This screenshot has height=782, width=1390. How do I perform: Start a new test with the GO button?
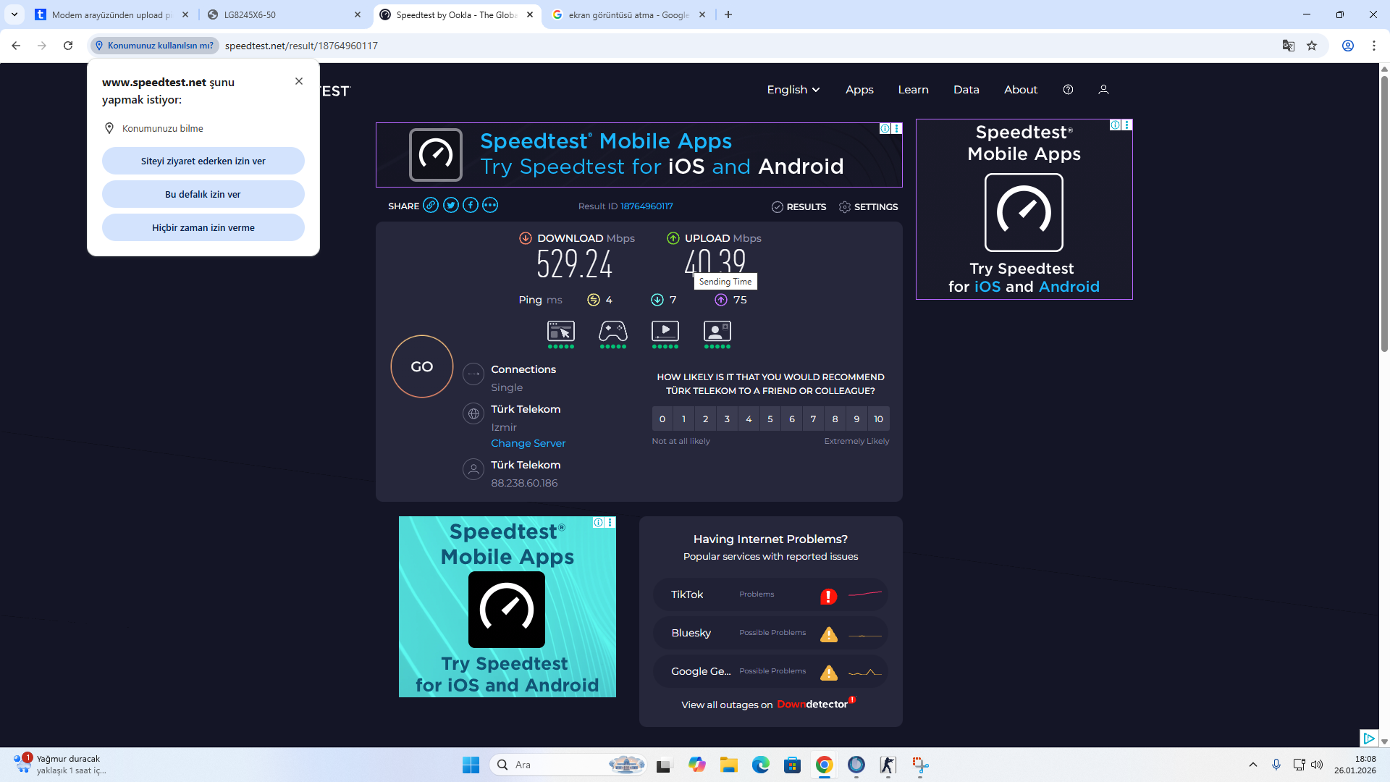[422, 366]
